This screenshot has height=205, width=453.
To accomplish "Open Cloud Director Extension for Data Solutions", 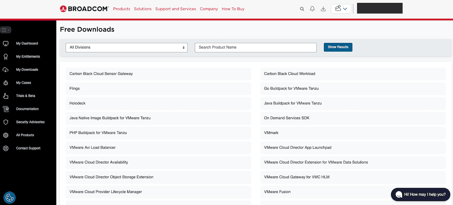I will (x=353, y=162).
